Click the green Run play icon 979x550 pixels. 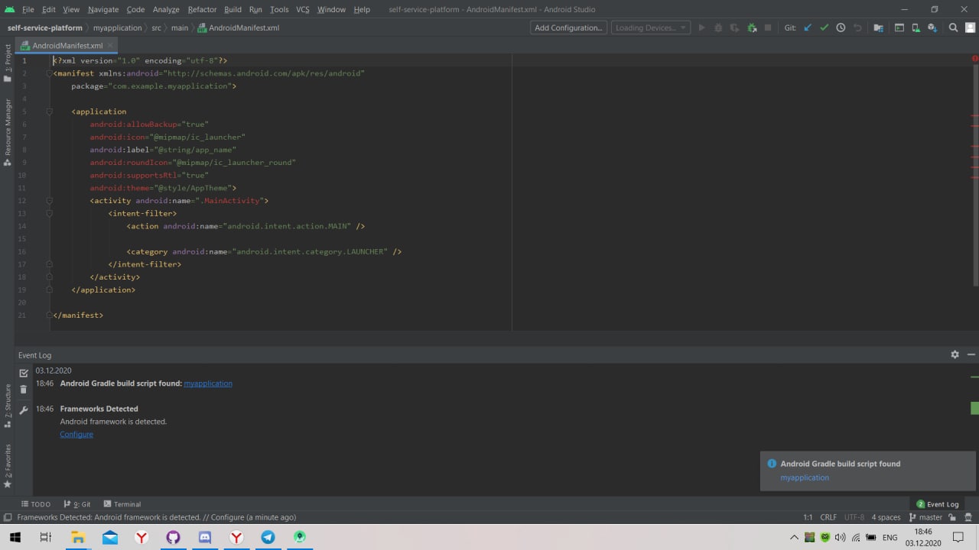point(701,27)
